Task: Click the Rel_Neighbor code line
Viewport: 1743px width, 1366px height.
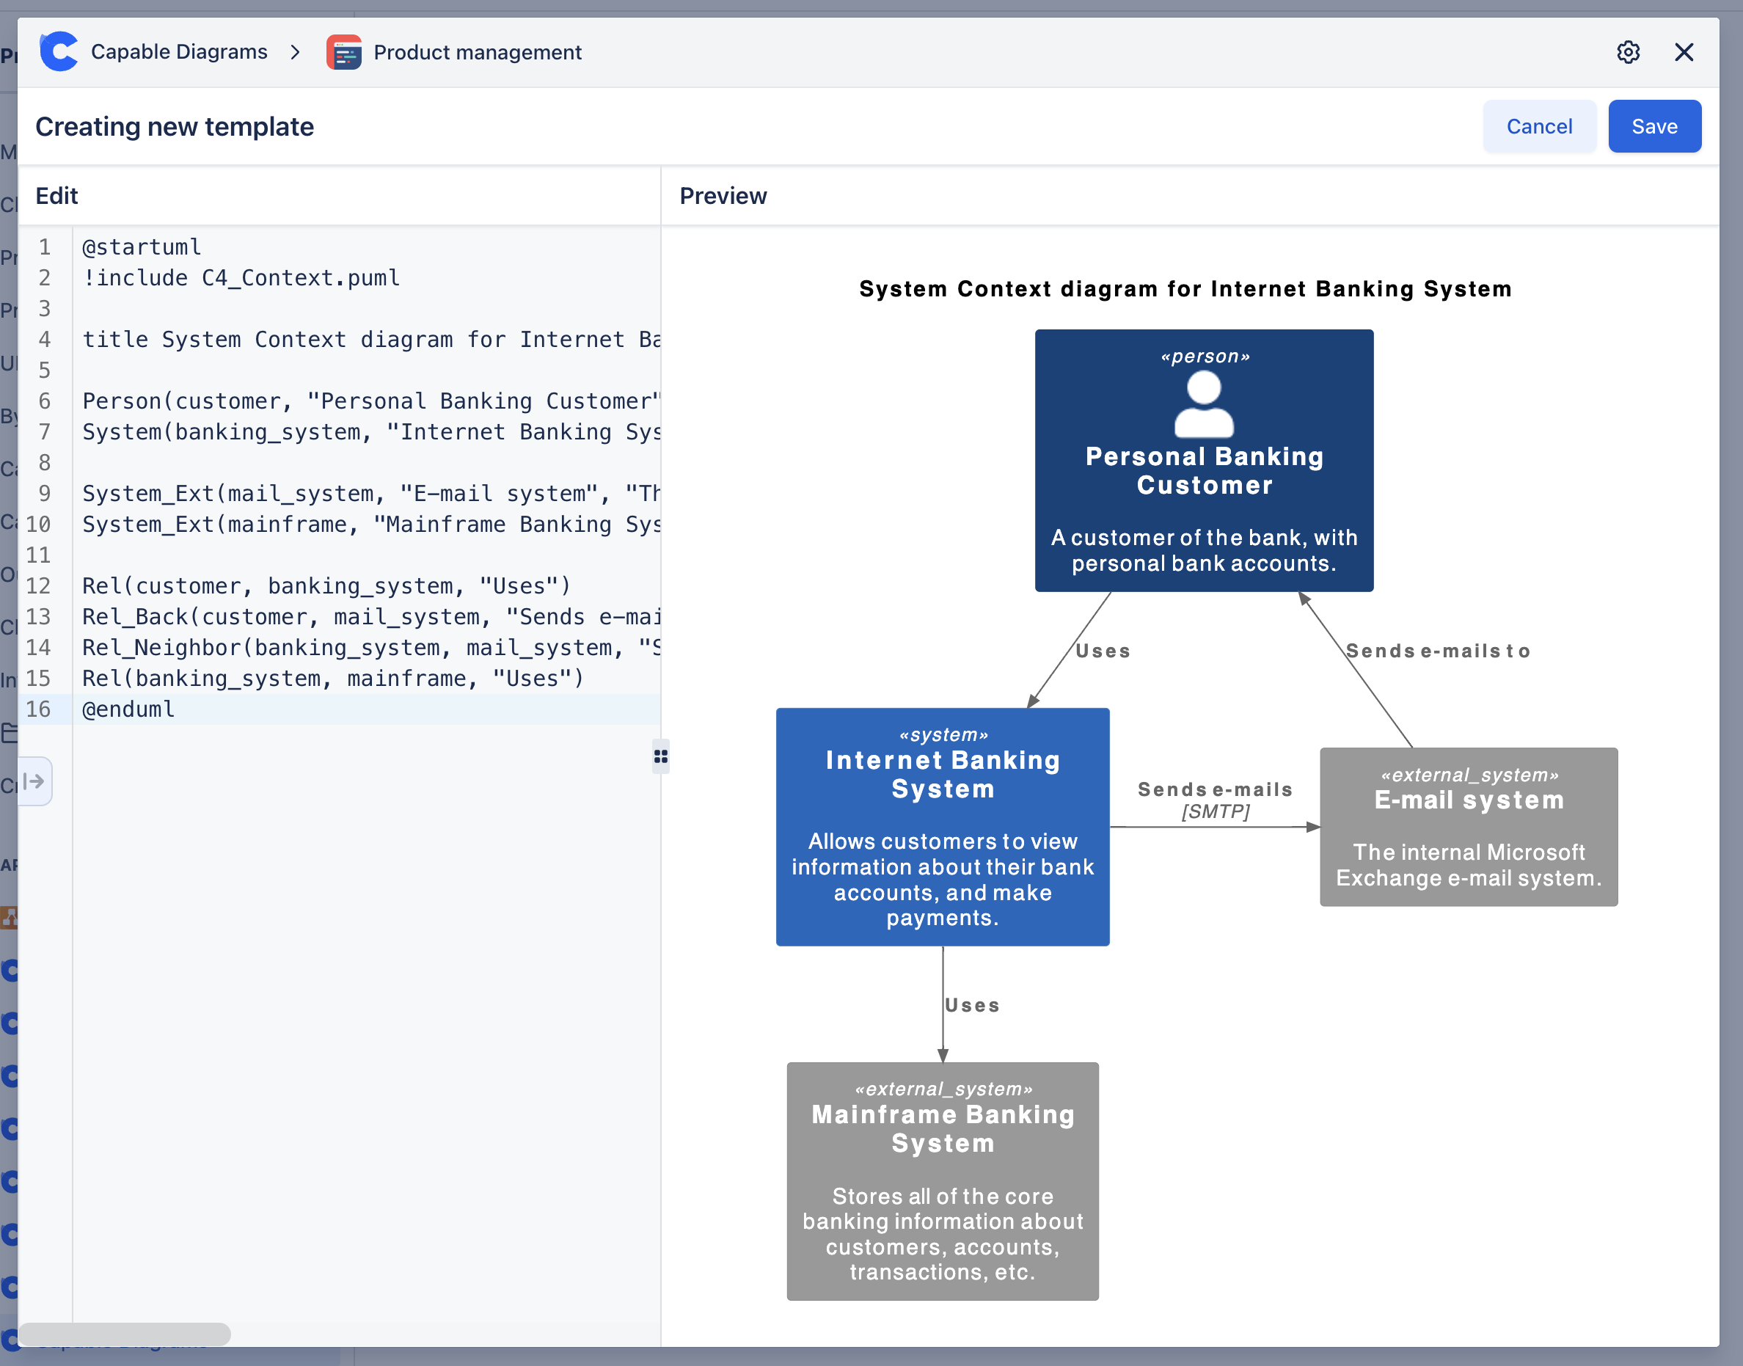Action: 352,647
